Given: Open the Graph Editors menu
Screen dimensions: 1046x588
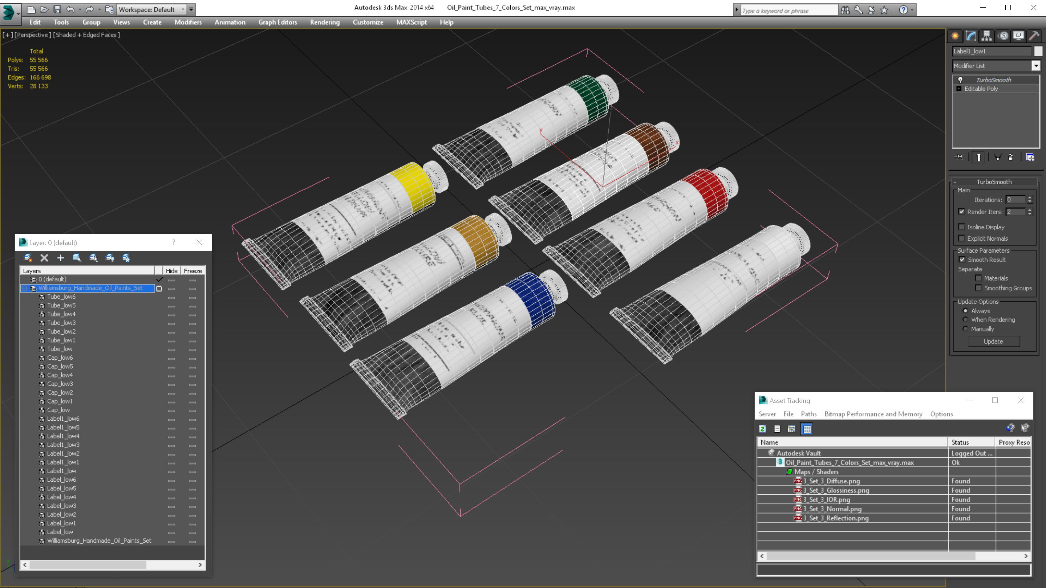Looking at the screenshot, I should coord(278,22).
